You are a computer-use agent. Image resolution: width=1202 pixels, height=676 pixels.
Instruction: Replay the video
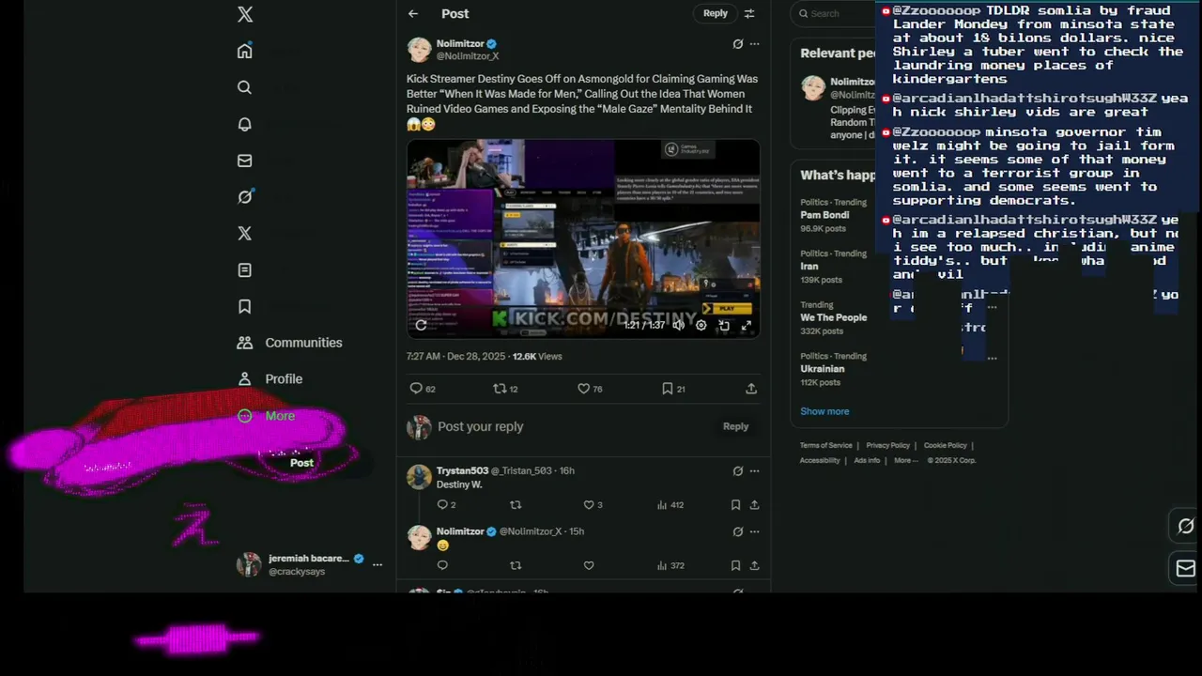(x=422, y=325)
